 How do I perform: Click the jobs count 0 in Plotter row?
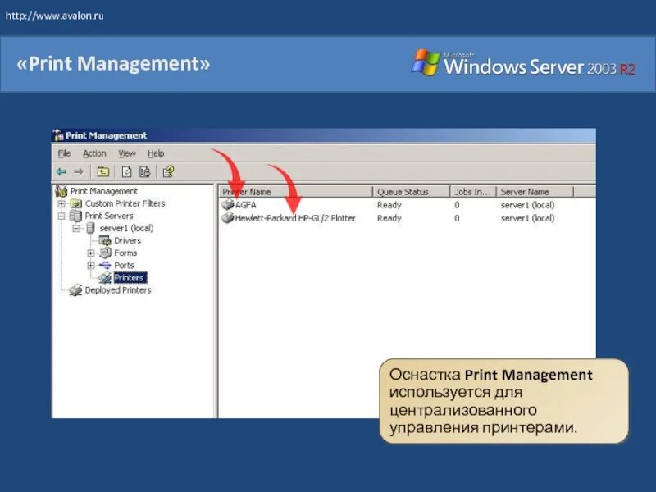click(457, 218)
